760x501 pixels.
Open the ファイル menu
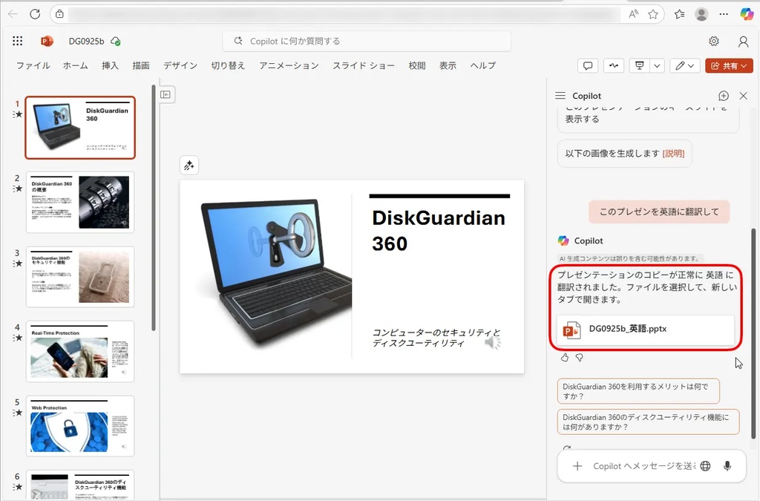coord(33,65)
